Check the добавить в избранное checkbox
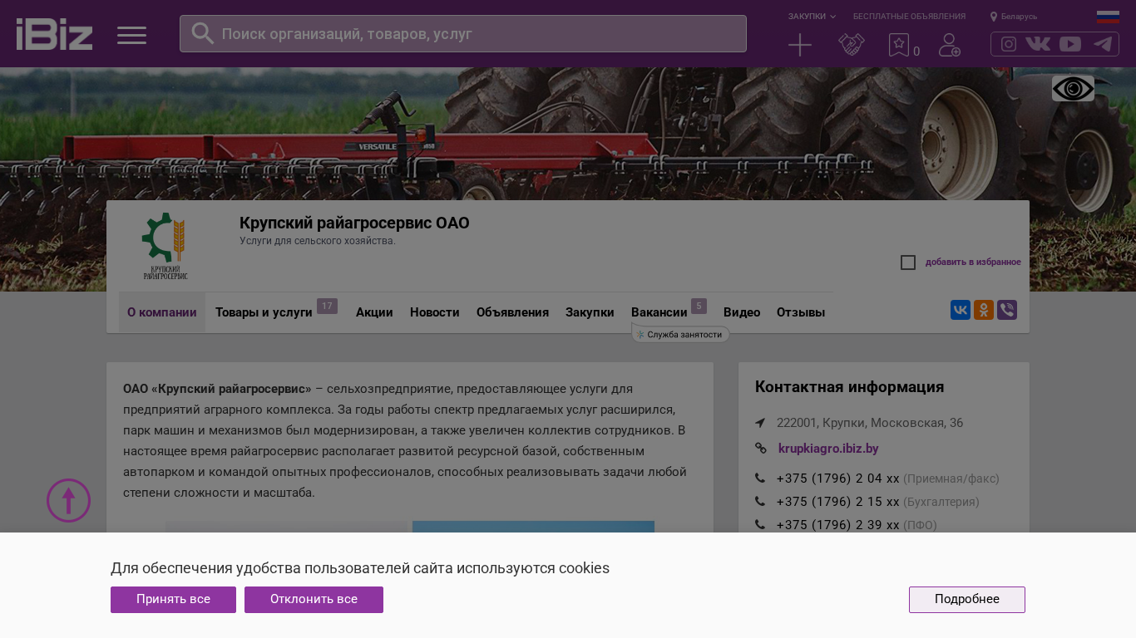The image size is (1136, 638). [x=908, y=263]
